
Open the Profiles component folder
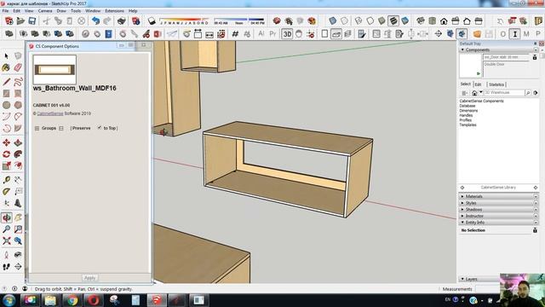[x=466, y=120]
